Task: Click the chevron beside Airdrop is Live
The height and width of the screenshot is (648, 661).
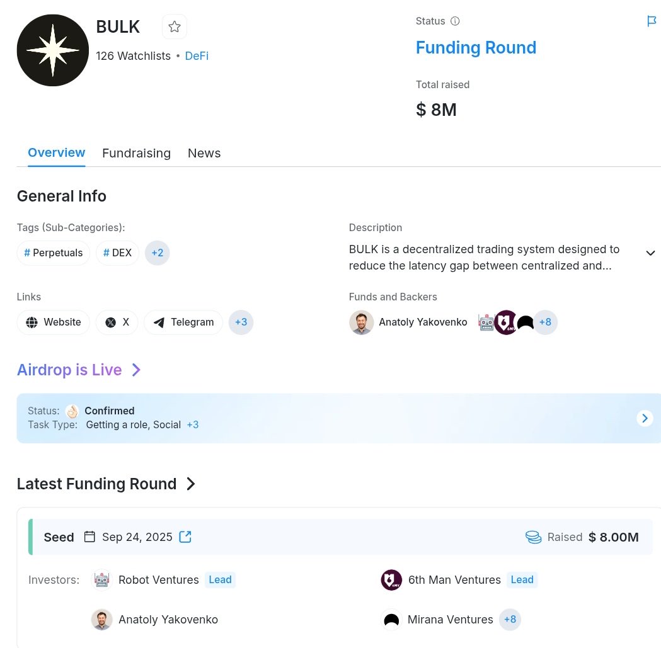Action: 135,370
